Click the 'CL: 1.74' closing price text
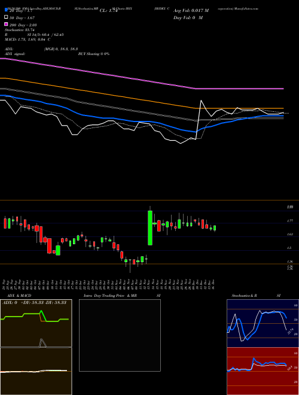Image resolution: width=299 pixels, height=395 pixels. coord(108,11)
